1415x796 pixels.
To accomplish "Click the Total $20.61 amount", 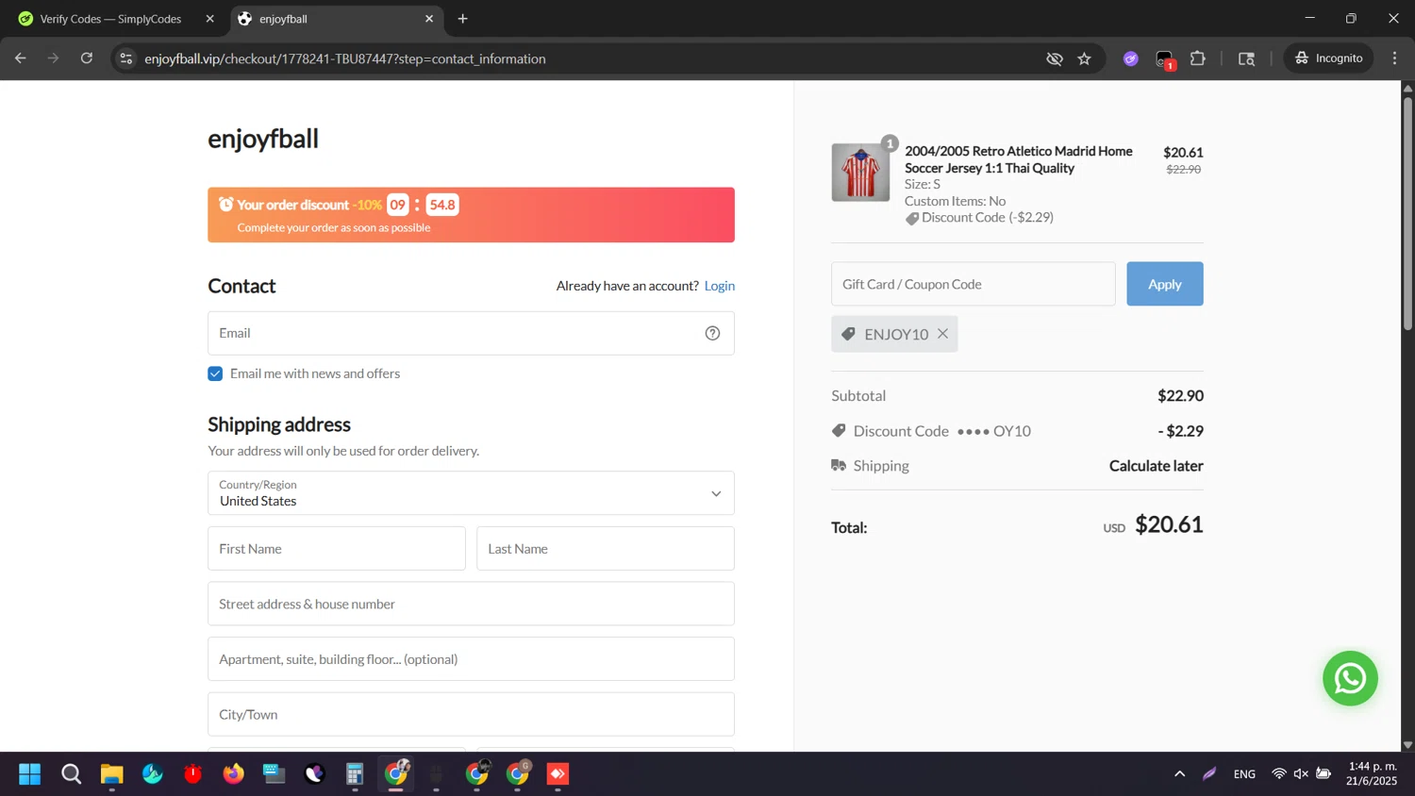I will tap(1169, 524).
